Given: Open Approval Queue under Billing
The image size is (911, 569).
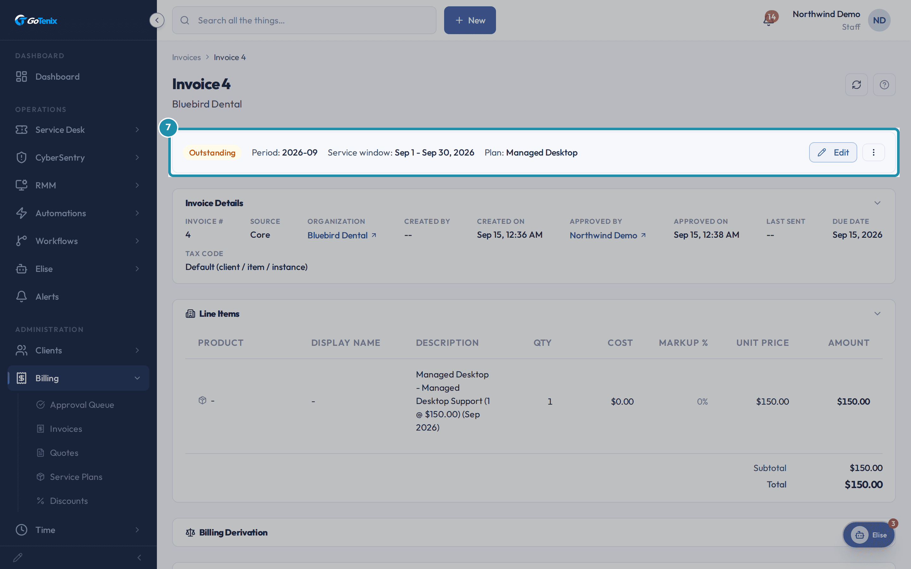Looking at the screenshot, I should [x=82, y=405].
